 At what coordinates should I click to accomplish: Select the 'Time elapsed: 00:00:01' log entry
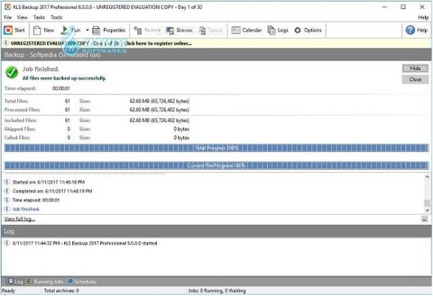coord(36,200)
